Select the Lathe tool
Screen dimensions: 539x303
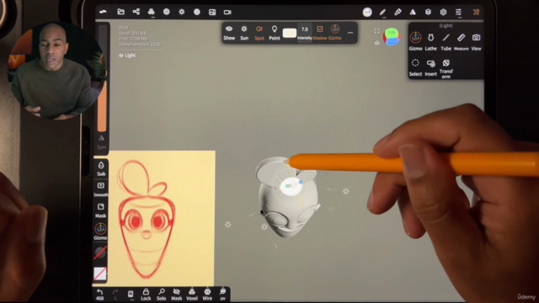(430, 41)
